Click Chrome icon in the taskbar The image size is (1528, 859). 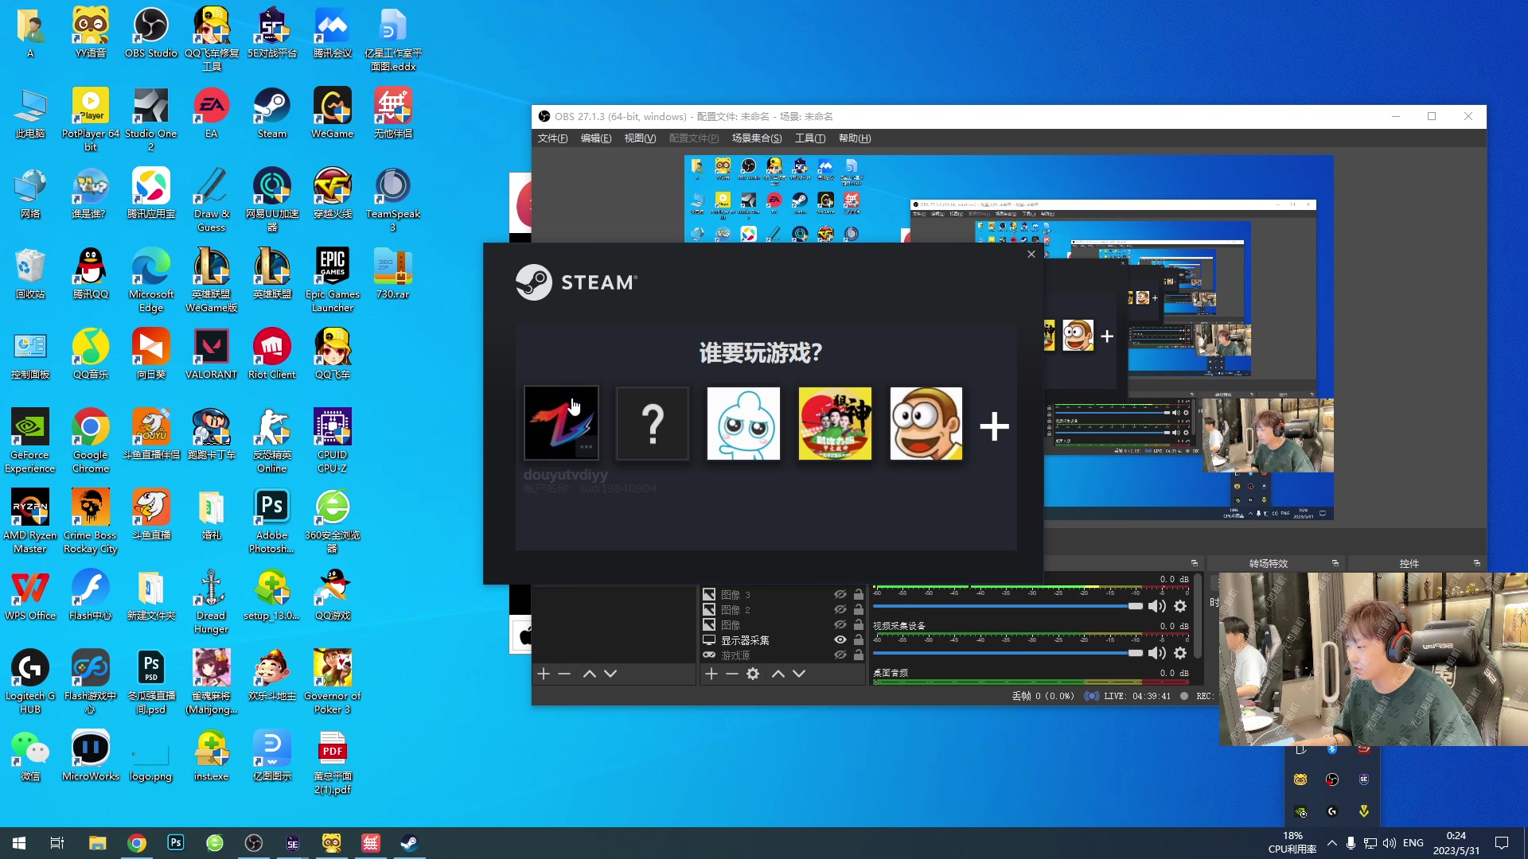point(137,843)
